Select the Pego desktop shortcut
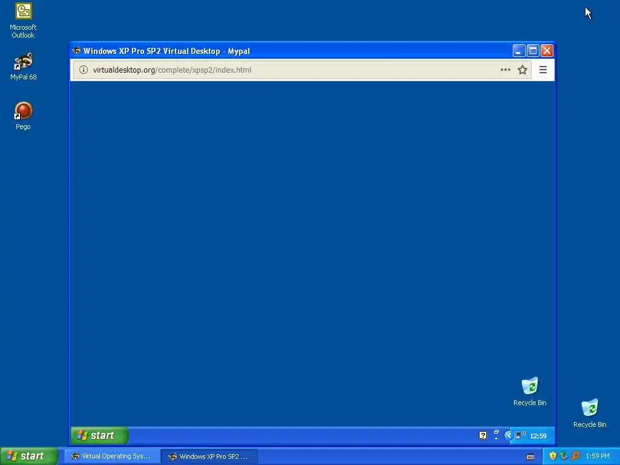 point(23,116)
